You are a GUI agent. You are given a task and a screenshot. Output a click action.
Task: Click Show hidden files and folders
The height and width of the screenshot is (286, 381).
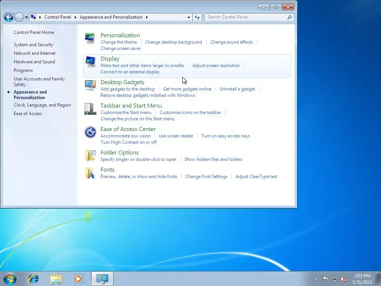tap(213, 159)
